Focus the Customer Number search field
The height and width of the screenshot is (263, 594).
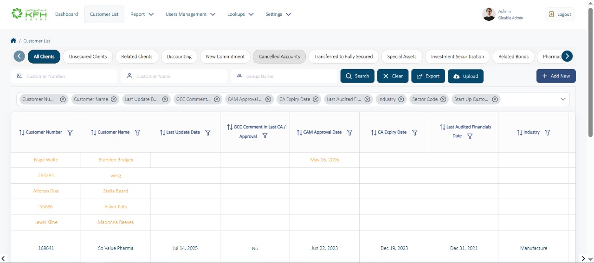point(67,76)
